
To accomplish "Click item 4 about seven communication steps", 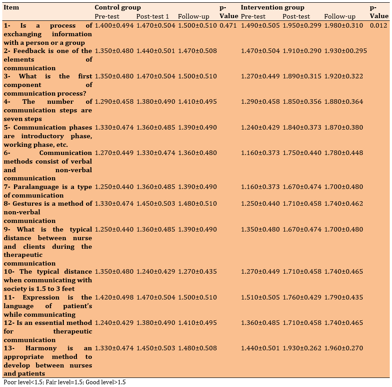I will point(48,110).
